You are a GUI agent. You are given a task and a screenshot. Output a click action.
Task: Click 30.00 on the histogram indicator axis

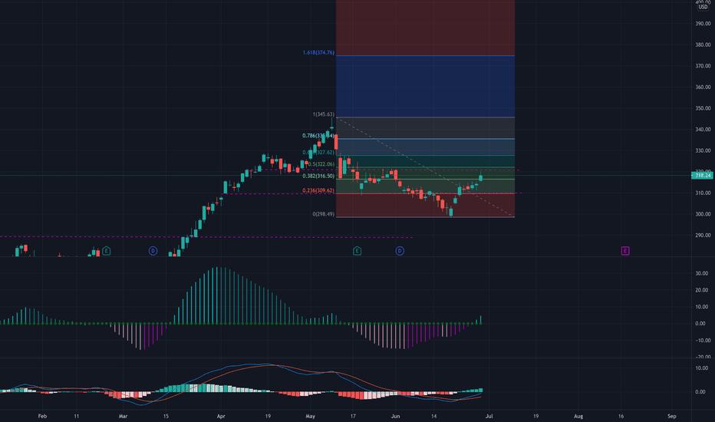(x=701, y=274)
